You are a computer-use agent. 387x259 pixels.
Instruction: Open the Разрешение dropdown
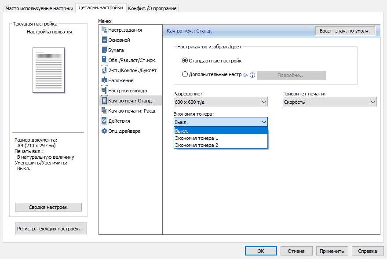click(x=220, y=102)
